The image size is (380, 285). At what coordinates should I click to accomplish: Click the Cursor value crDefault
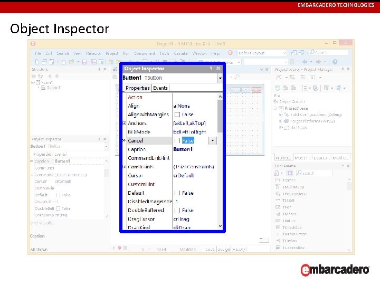point(184,175)
